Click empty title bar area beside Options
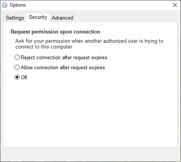The height and width of the screenshot is (162, 181). coord(97,5)
